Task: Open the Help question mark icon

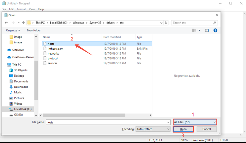Action: (x=215, y=30)
